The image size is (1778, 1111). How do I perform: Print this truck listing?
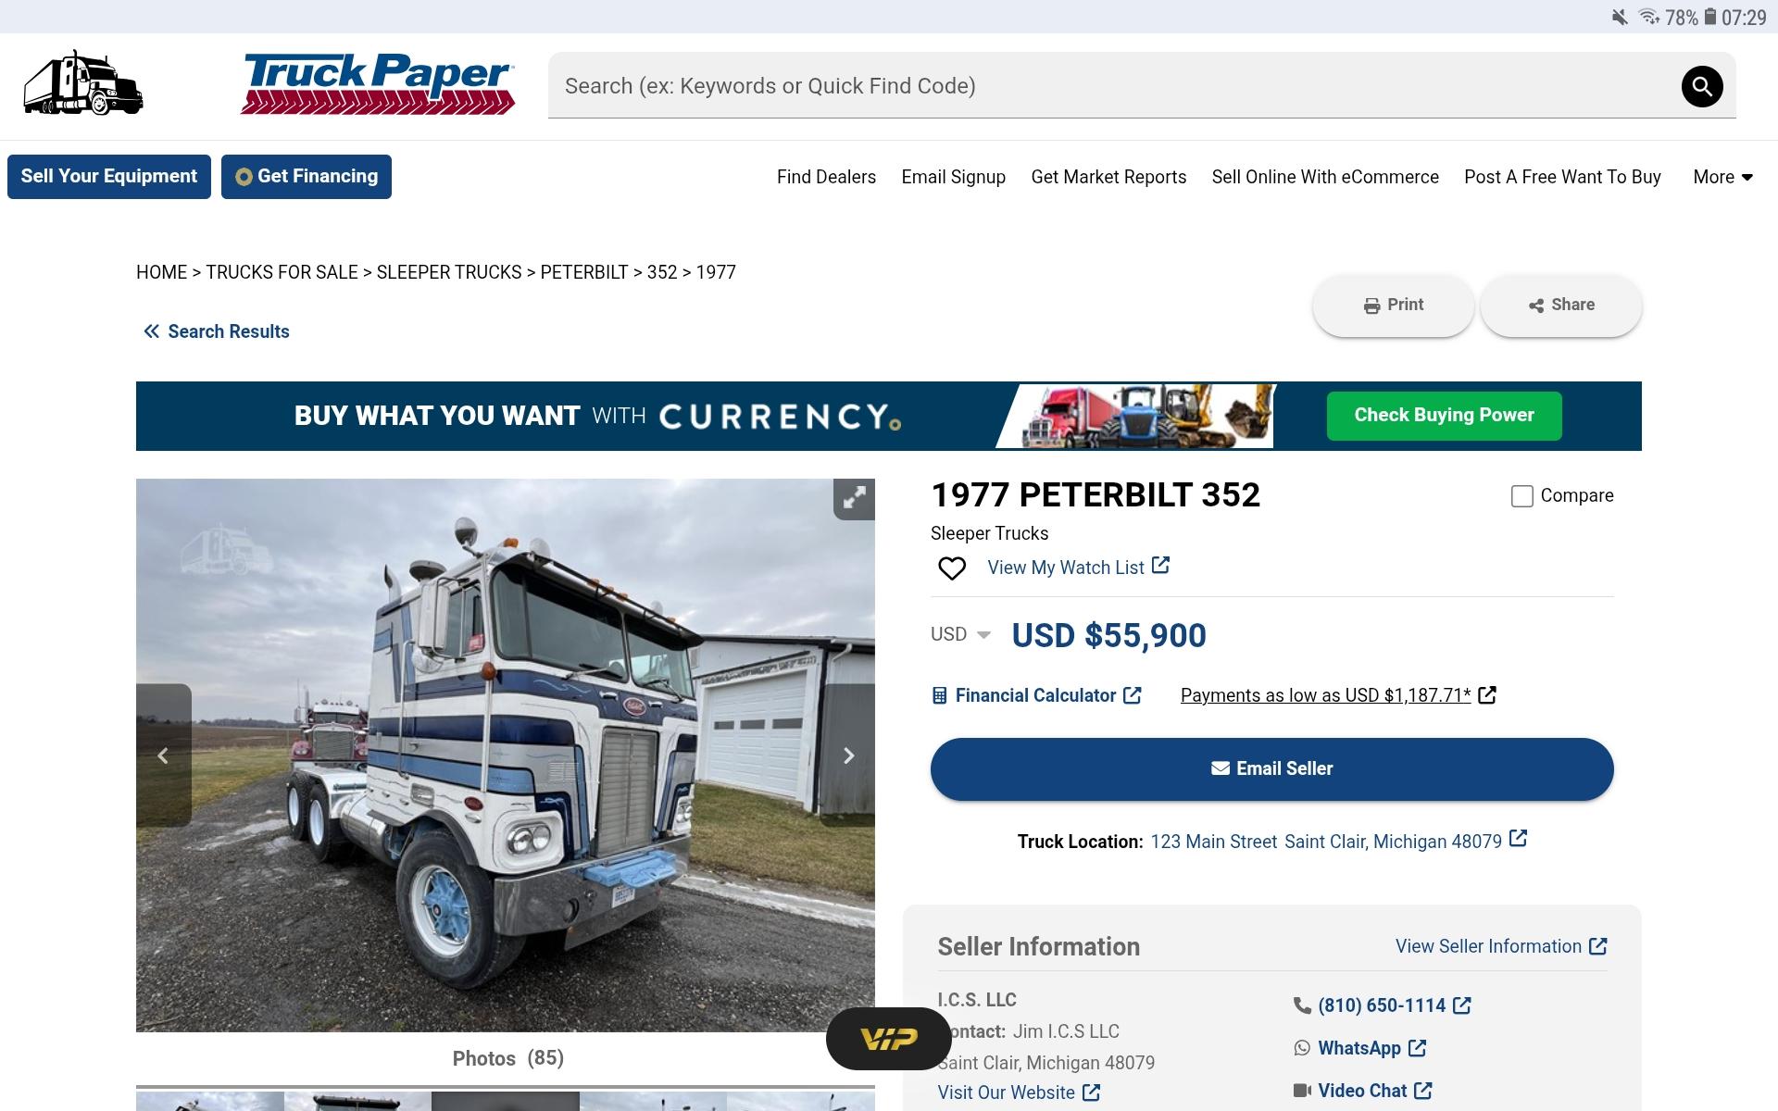point(1393,306)
